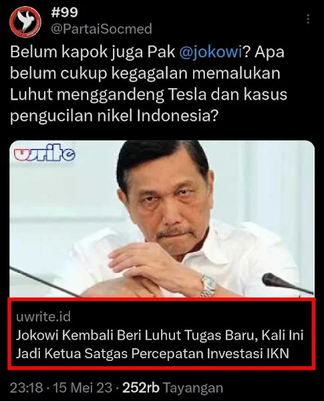
Task: Open the uwrite.id domain label
Action: coord(43,317)
